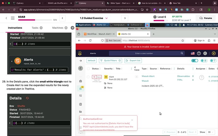
Task: Open the Show 30 page size dropdown
Action: click(x=211, y=132)
